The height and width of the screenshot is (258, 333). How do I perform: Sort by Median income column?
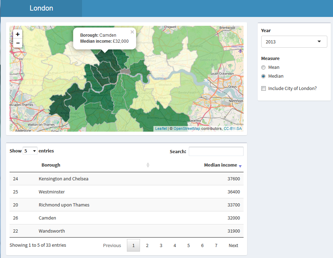click(221, 165)
